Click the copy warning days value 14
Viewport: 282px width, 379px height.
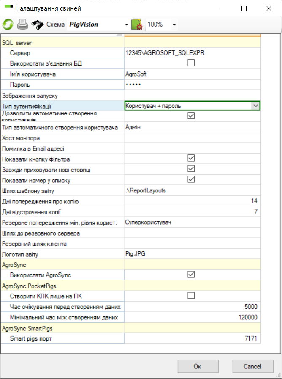click(x=192, y=201)
